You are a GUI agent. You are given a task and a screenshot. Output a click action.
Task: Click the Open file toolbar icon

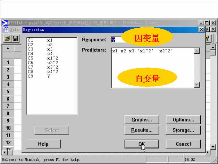pyautogui.click(x=7, y=39)
